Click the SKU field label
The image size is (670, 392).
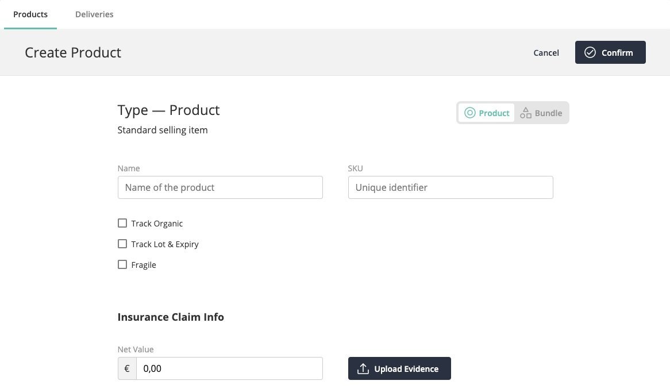(355, 168)
